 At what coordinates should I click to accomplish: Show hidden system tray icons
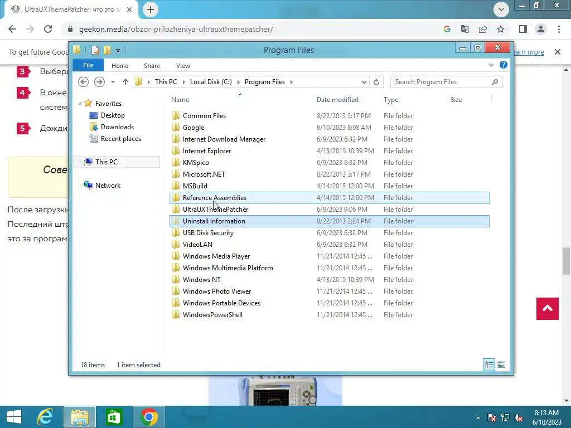point(478,417)
